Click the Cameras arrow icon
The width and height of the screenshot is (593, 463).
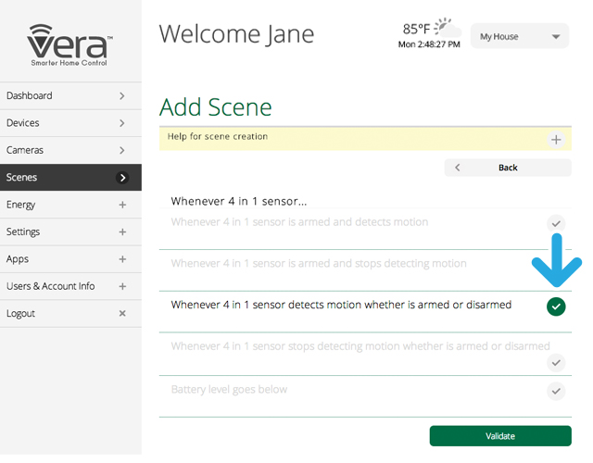122,150
